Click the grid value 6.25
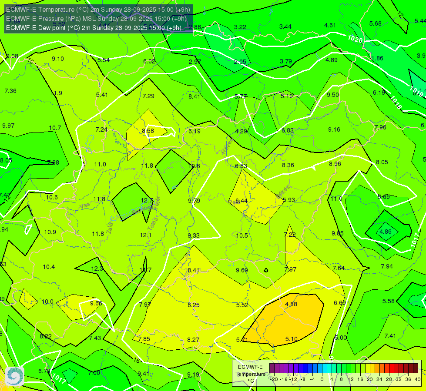Screen dimensions: 426x391 pyautogui.click(x=194, y=305)
